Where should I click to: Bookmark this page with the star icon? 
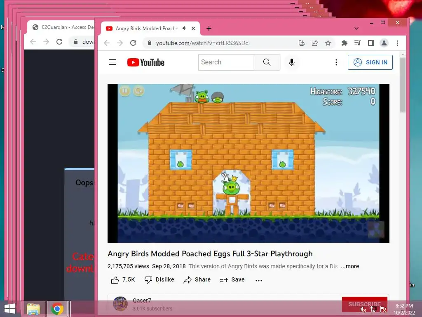(328, 43)
